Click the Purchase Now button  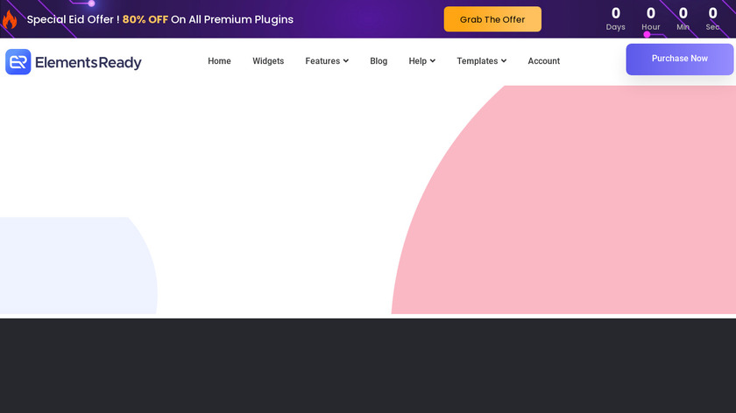[x=679, y=59]
